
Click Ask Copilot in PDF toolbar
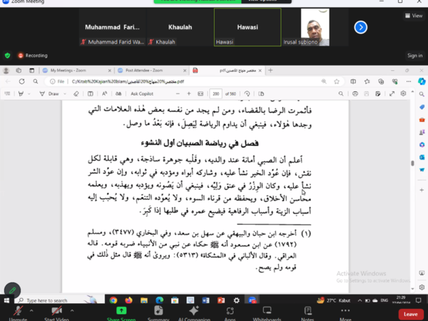pyautogui.click(x=142, y=93)
